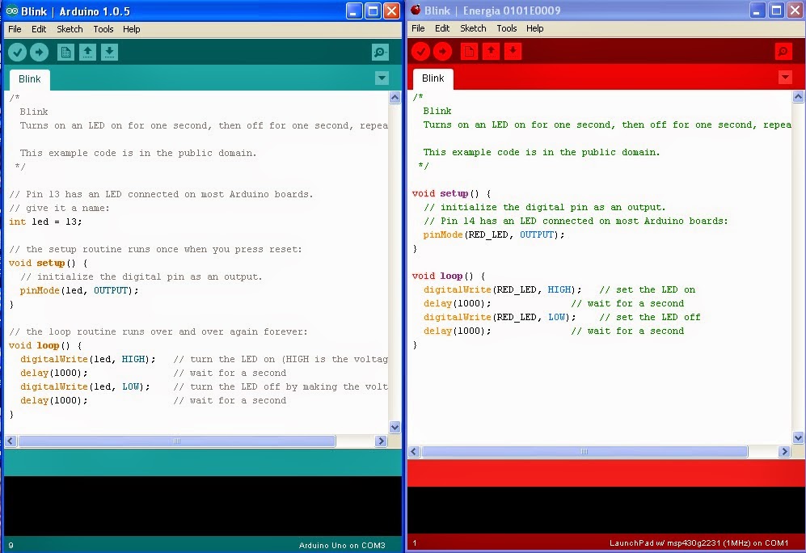Maximize the Arduino window
This screenshot has height=553, width=806.
[x=373, y=11]
